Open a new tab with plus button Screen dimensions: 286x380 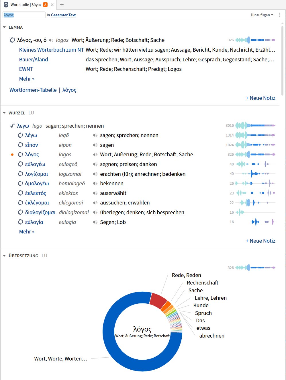pos(62,5)
